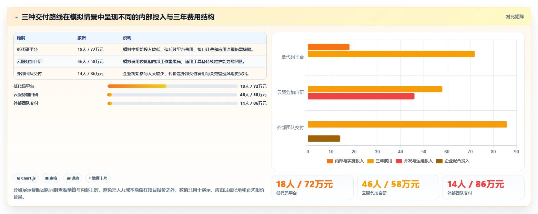Click 低代码平台 orange 内部与实施投入 bar in chart
Screen dimensions: 538x214
pyautogui.click(x=328, y=47)
